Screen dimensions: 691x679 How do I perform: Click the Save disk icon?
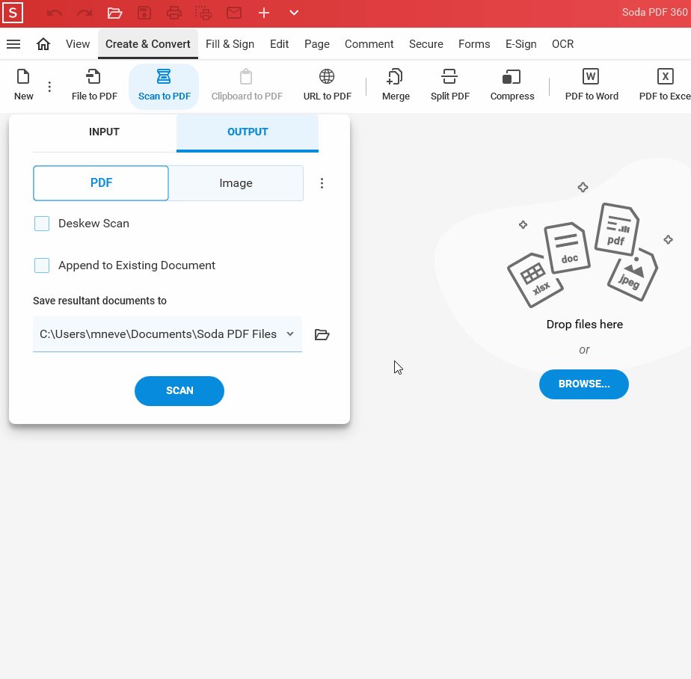[x=144, y=13]
